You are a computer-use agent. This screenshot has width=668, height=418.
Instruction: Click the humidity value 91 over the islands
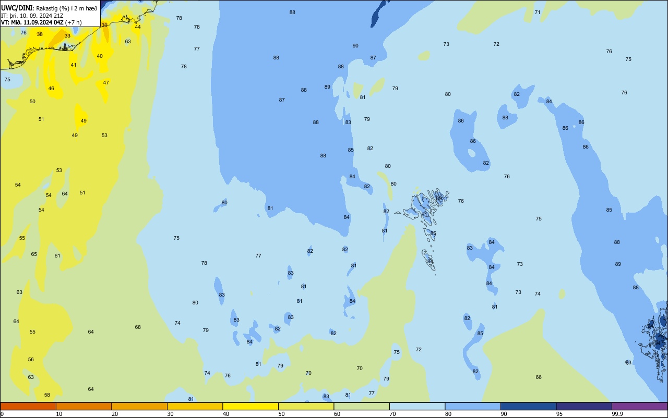(x=424, y=215)
